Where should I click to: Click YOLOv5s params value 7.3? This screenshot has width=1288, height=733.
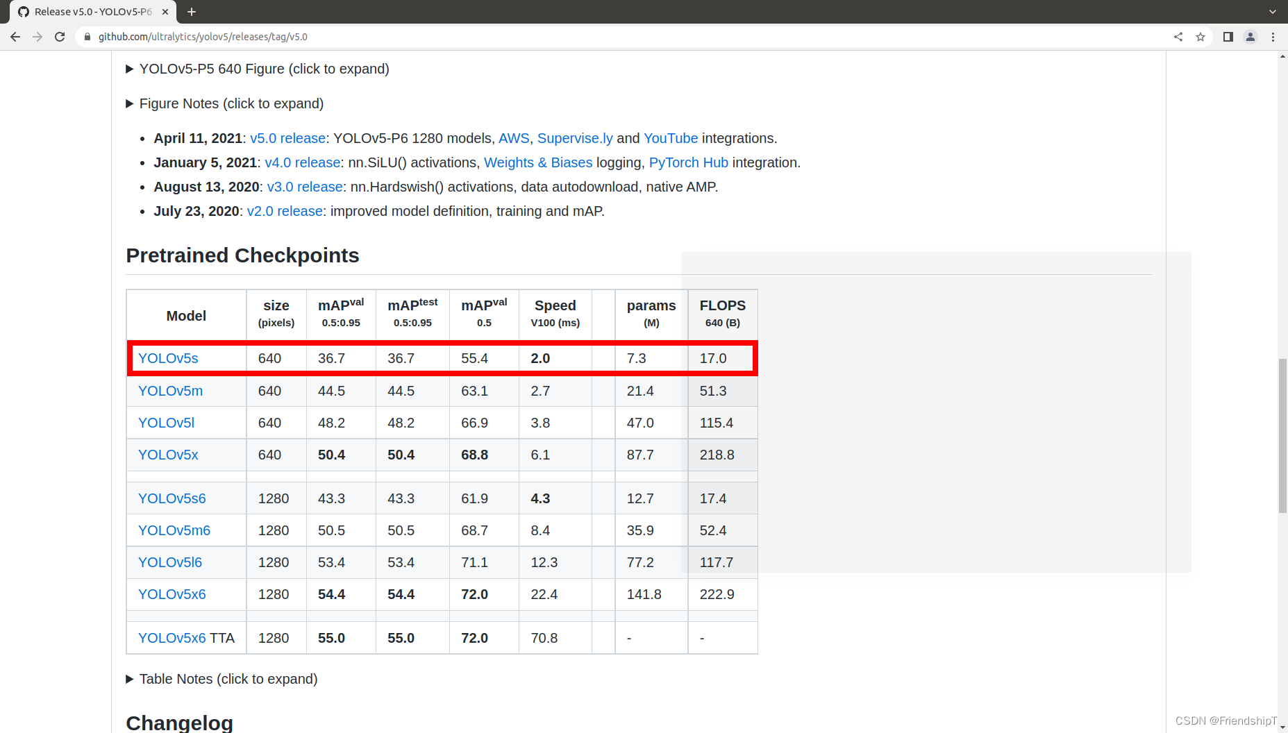636,358
